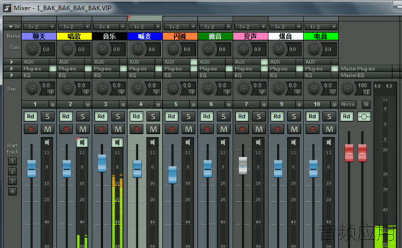The height and width of the screenshot is (248, 402).
Task: Toggle monitor speaker icon on channel 4
Action: click(152, 142)
